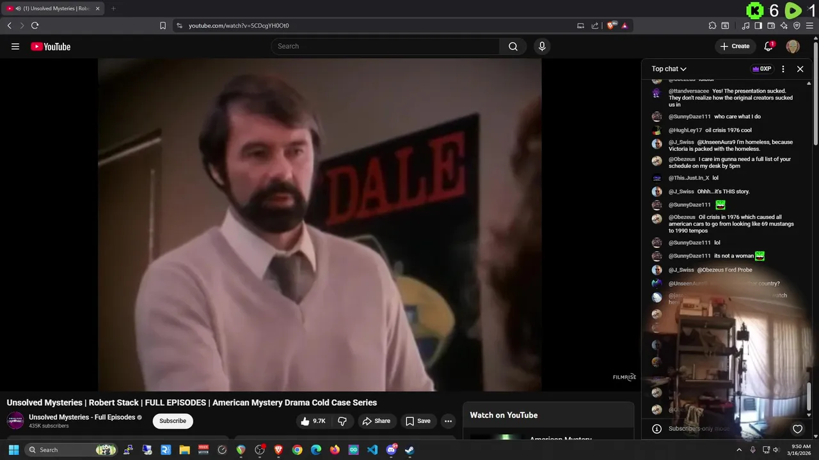
Task: Reload the page
Action: point(35,26)
